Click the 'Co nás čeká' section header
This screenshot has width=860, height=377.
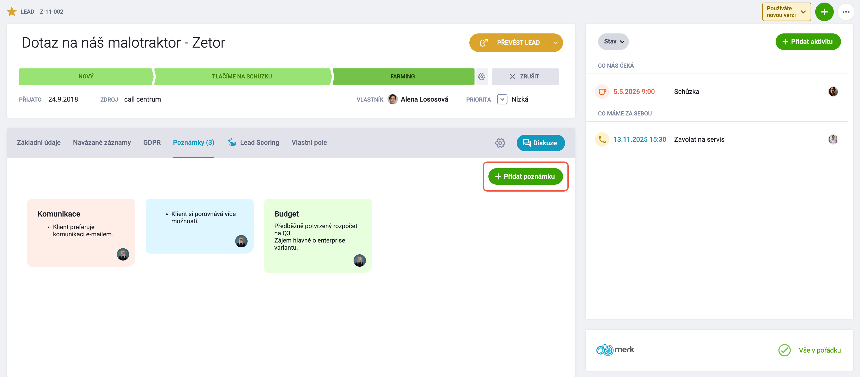pyautogui.click(x=616, y=66)
